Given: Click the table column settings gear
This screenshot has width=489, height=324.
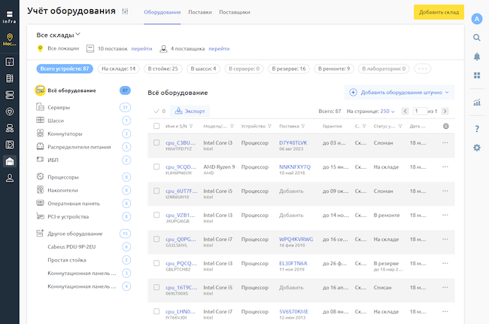Looking at the screenshot, I should tap(446, 127).
